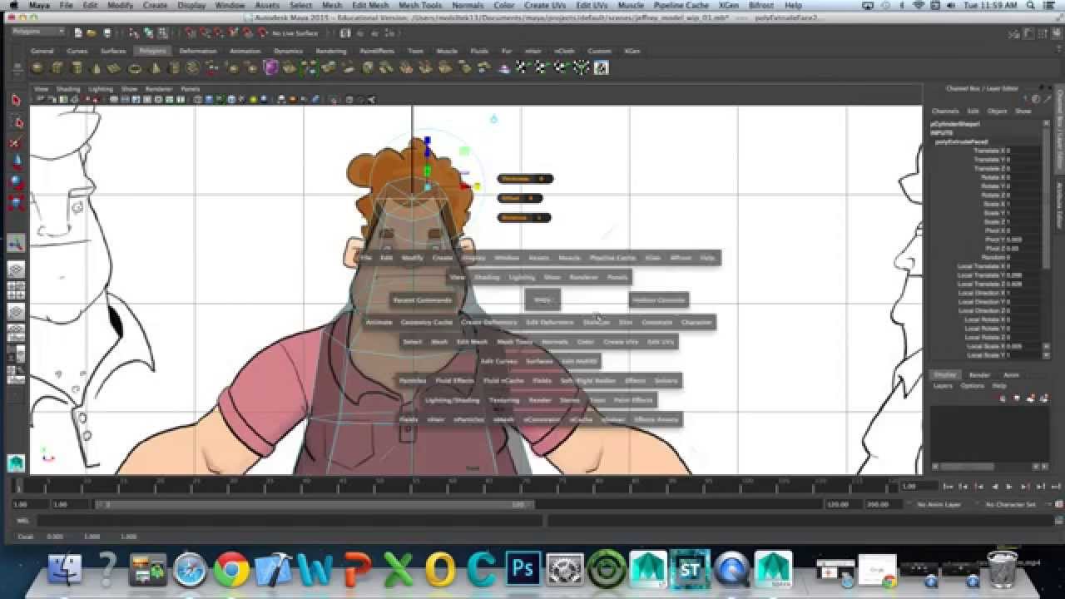Screen dimensions: 1065x599
Task: Create polygon cone from shelf
Action: 95,67
